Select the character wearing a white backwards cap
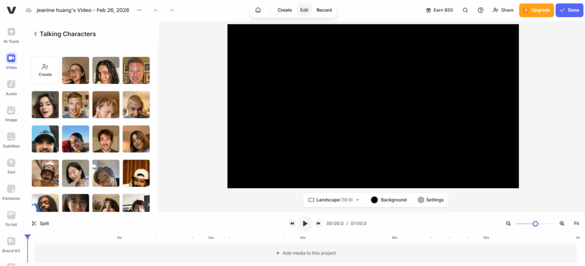 point(136,173)
